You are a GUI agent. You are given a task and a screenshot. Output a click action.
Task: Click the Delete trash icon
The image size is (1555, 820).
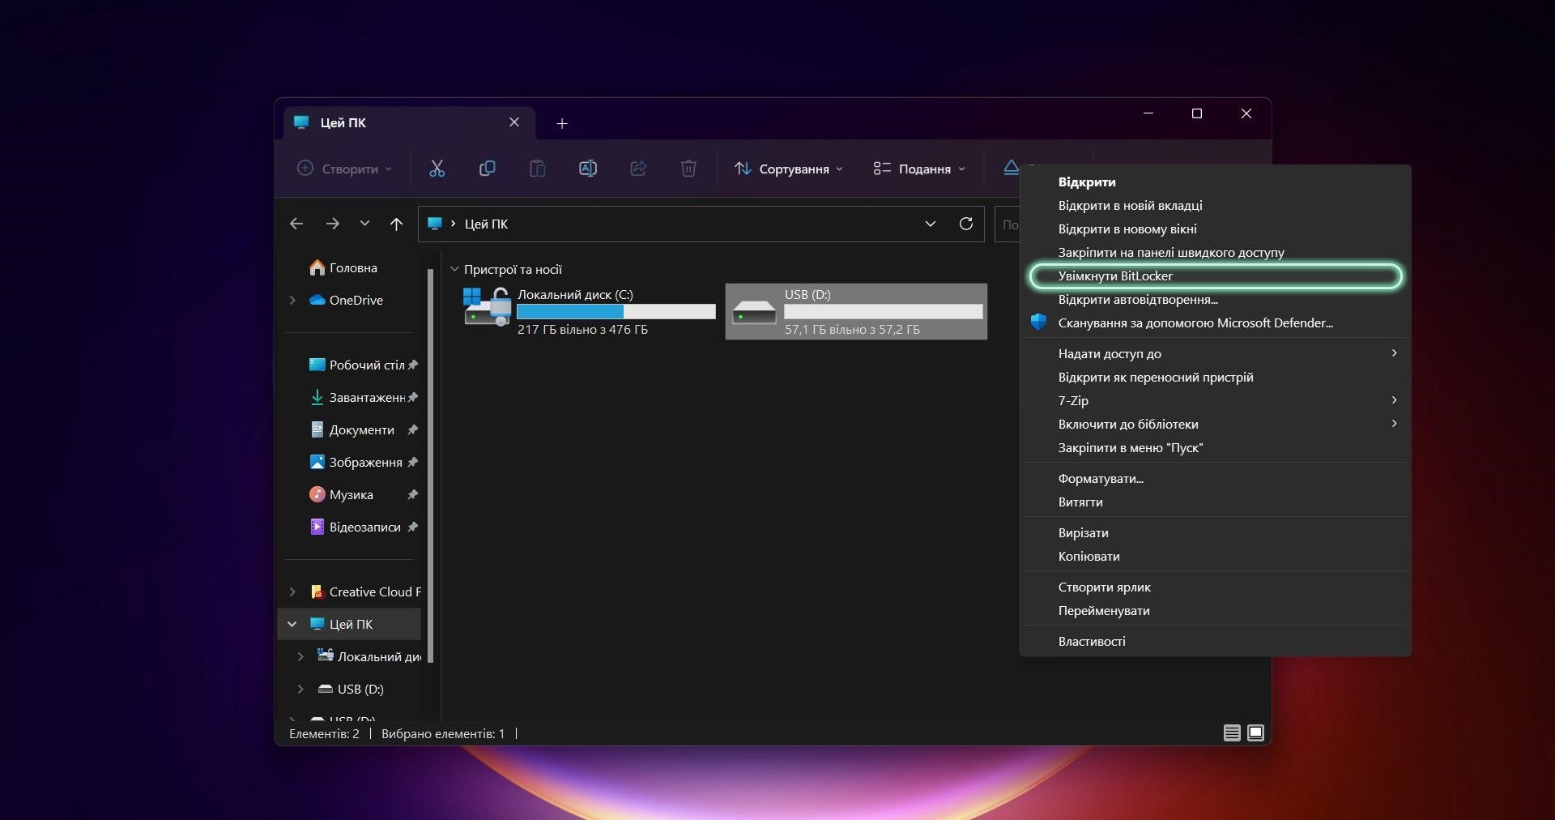(688, 169)
